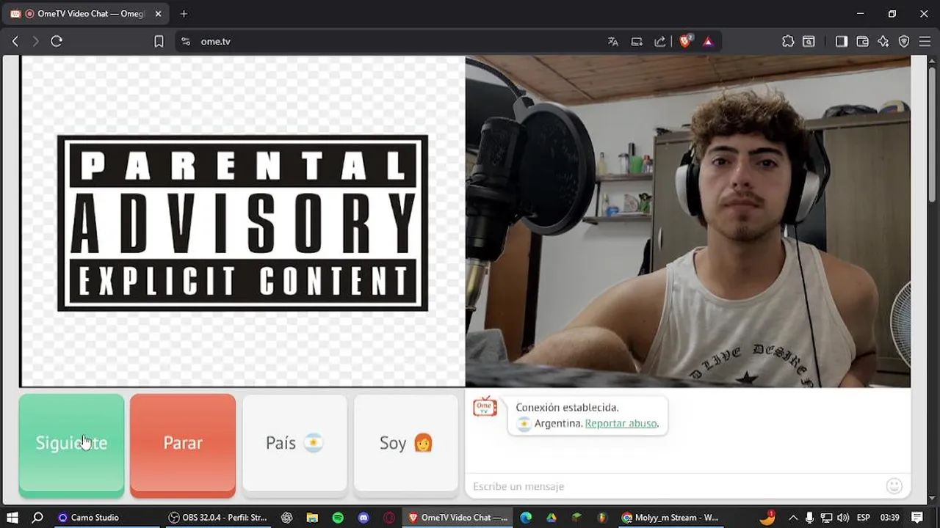This screenshot has width=940, height=528.
Task: Click OmeTV Video Chat taskbar button
Action: (x=458, y=518)
